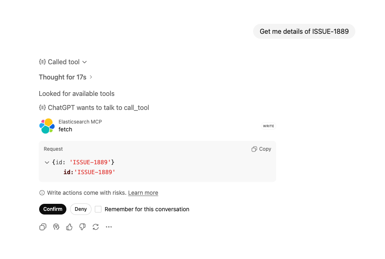Select the ISSUE-1889 user message bubble
This screenshot has width=385, height=259.
[304, 31]
